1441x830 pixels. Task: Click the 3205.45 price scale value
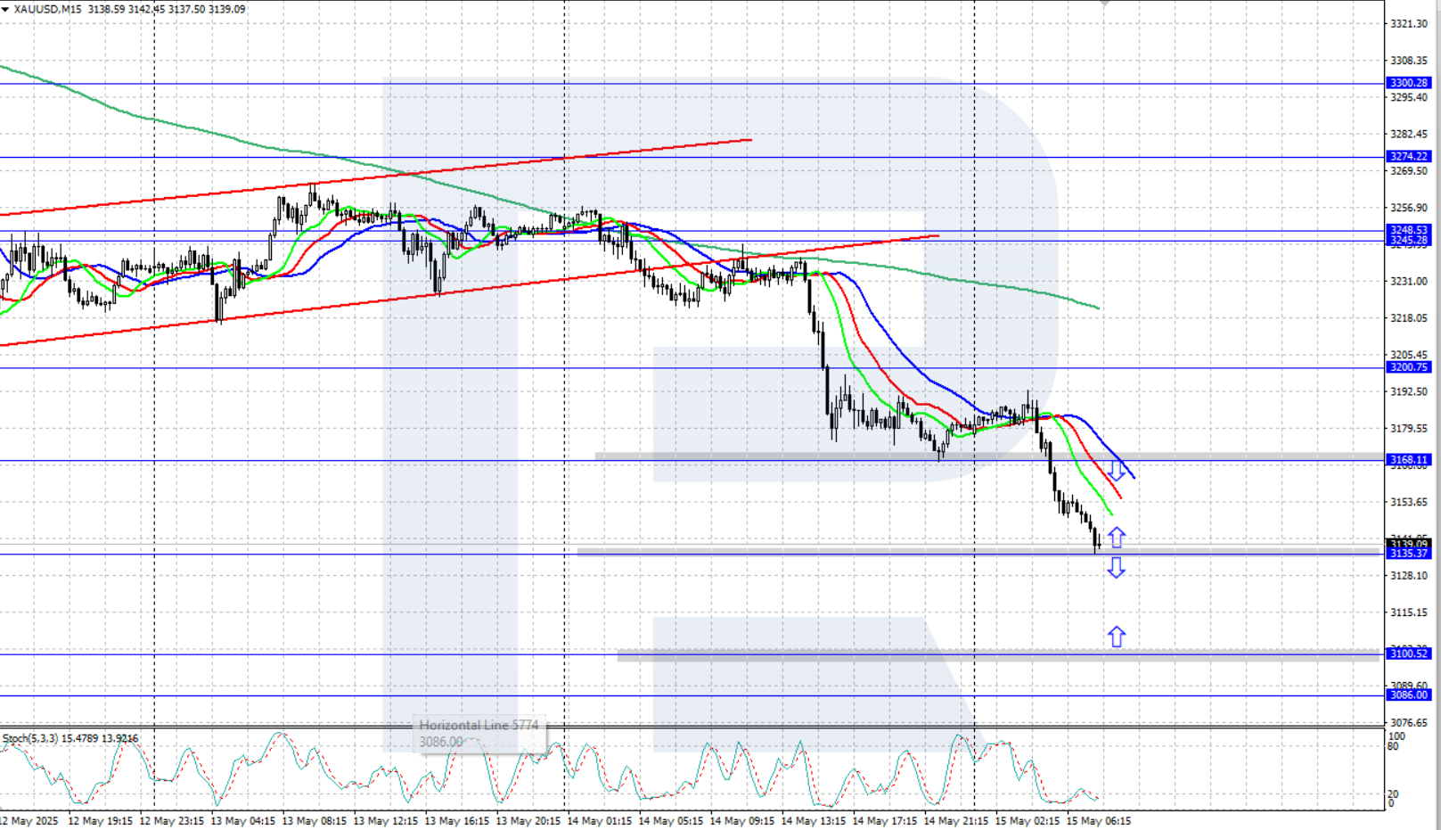(1409, 354)
